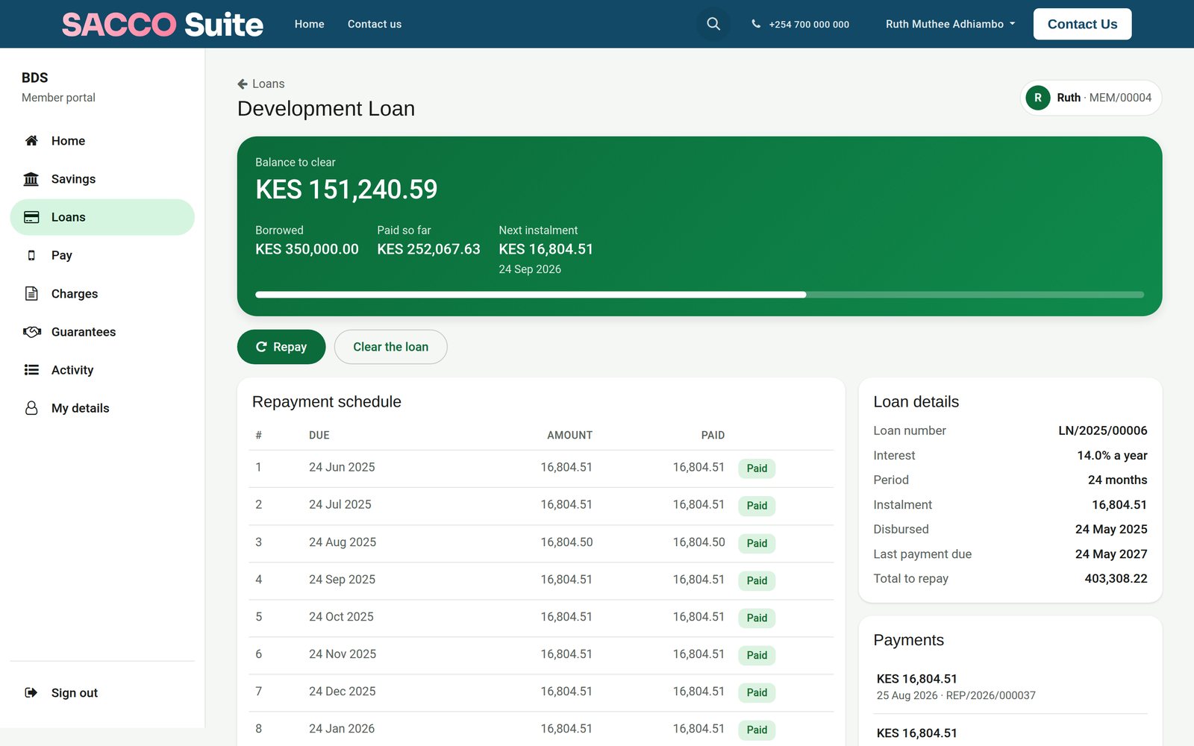The height and width of the screenshot is (746, 1194).
Task: Click the Total to repay 403,308.22
Action: pos(1116,578)
